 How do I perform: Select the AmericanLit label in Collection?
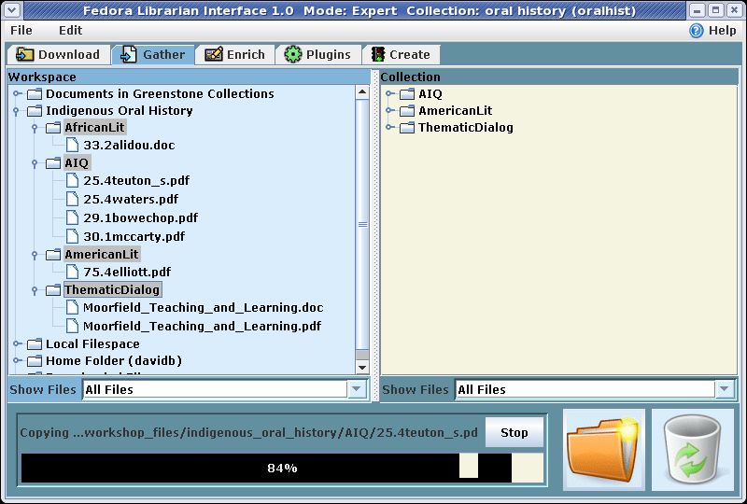coord(455,110)
